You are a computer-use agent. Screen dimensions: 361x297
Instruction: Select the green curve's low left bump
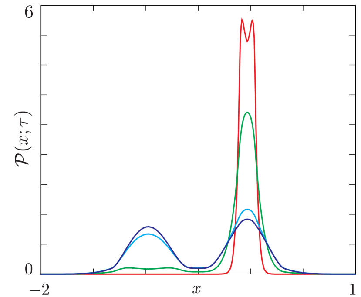pyautogui.click(x=128, y=268)
